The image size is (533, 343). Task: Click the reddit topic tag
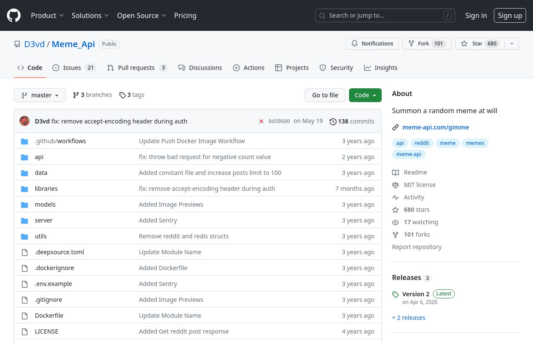point(422,143)
